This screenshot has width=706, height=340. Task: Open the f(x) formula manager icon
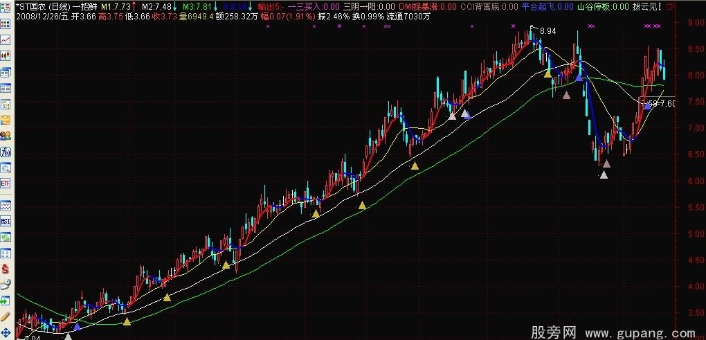tap(6, 152)
